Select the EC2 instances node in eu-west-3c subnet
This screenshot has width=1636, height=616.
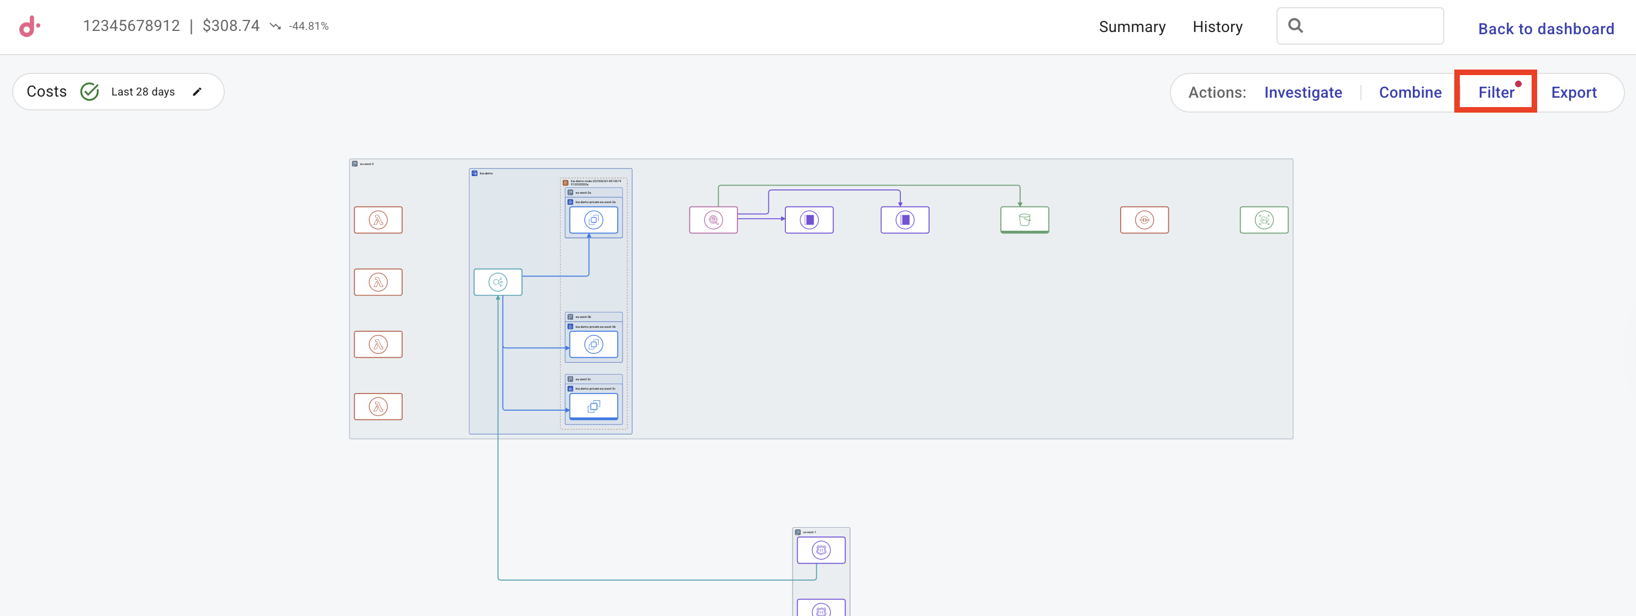[x=593, y=406]
